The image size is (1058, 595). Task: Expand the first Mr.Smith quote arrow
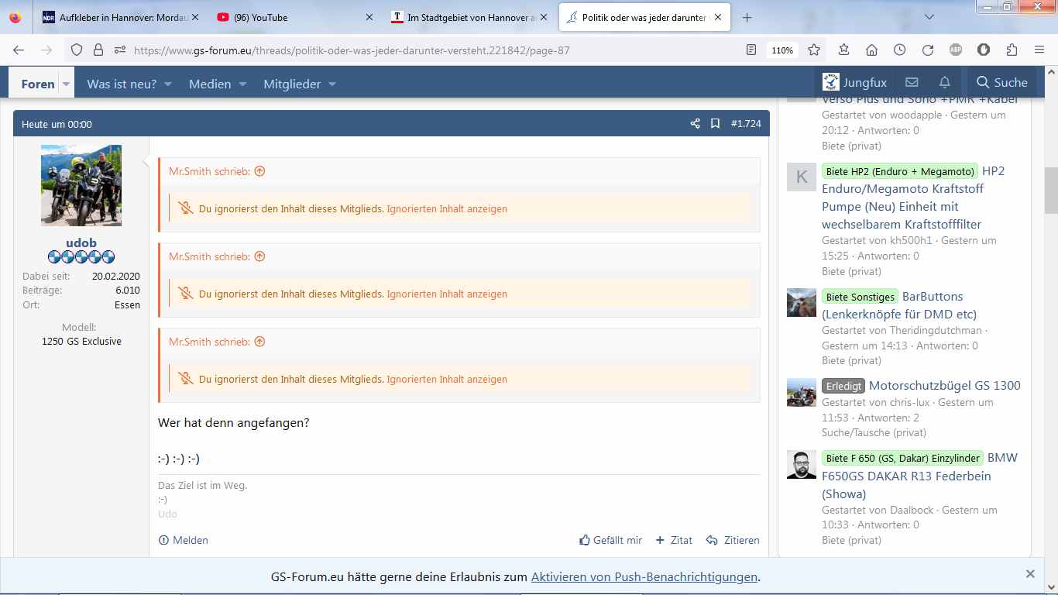259,171
